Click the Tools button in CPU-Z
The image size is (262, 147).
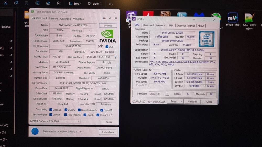click(173, 101)
